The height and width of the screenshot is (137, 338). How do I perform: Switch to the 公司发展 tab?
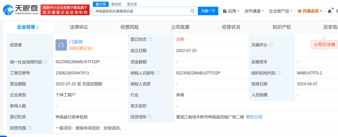pyautogui.click(x=180, y=27)
